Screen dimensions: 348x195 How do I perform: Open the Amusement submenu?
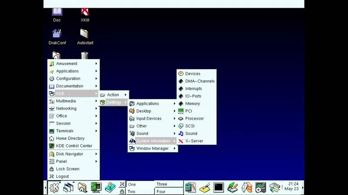point(74,64)
